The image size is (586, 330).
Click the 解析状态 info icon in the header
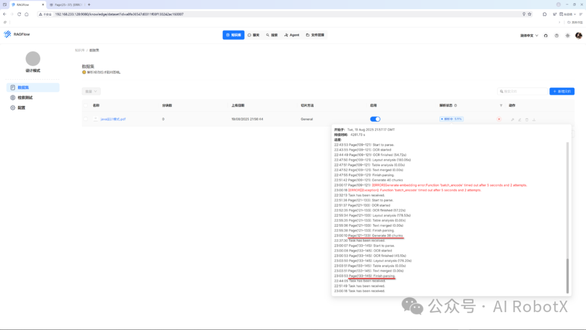point(455,105)
